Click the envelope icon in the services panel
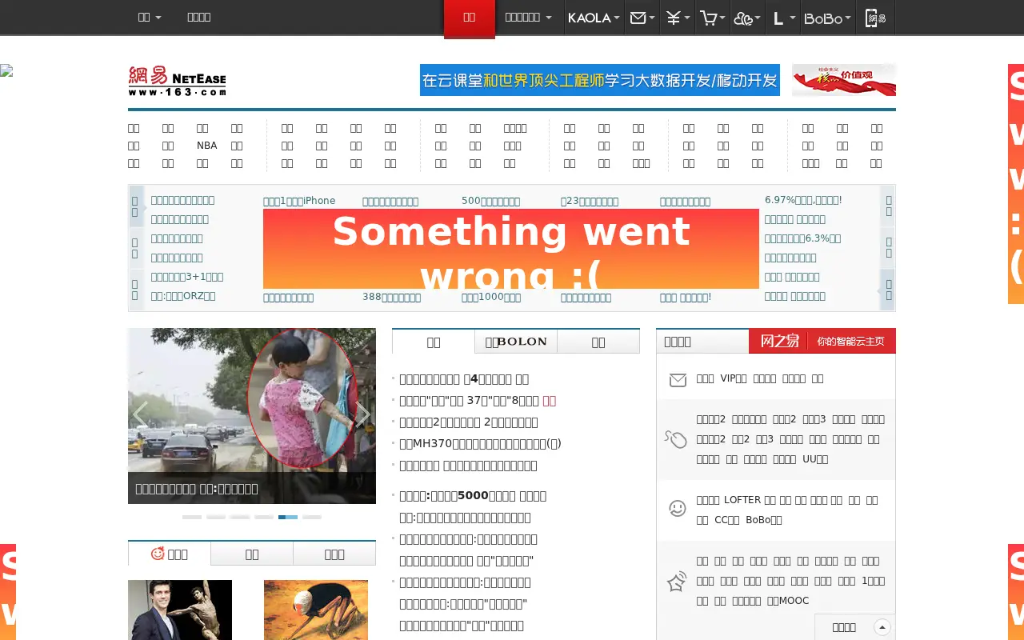This screenshot has height=640, width=1024. tap(678, 379)
